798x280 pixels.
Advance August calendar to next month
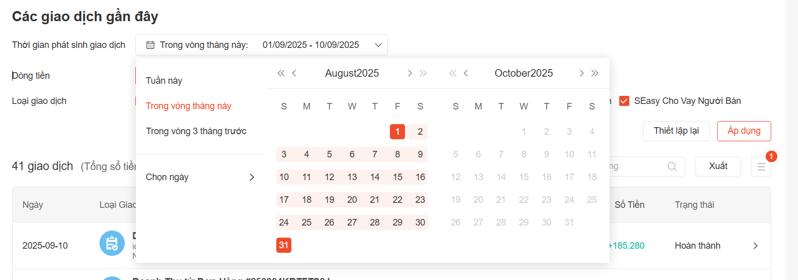(410, 73)
